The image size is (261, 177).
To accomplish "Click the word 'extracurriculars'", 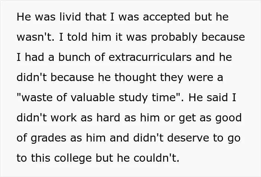I will (x=150, y=57).
